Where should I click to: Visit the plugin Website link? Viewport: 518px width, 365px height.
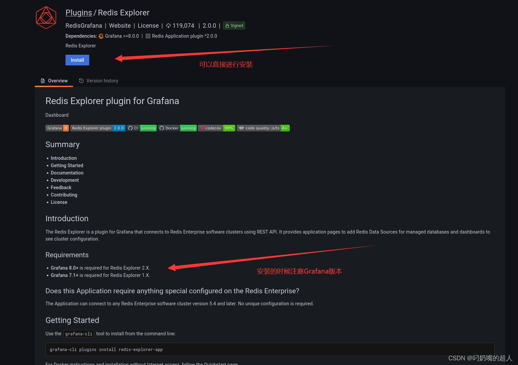tap(120, 25)
